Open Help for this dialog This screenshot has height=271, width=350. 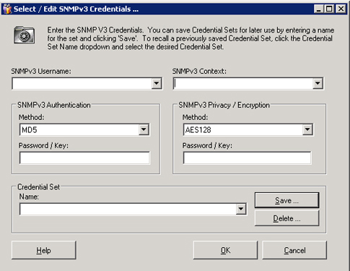(x=44, y=250)
